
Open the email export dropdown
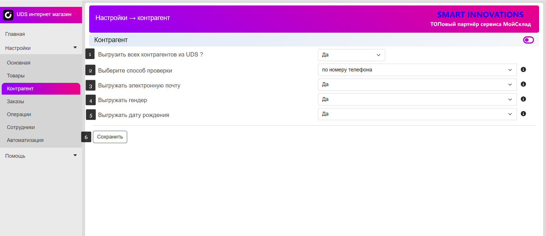click(x=417, y=85)
